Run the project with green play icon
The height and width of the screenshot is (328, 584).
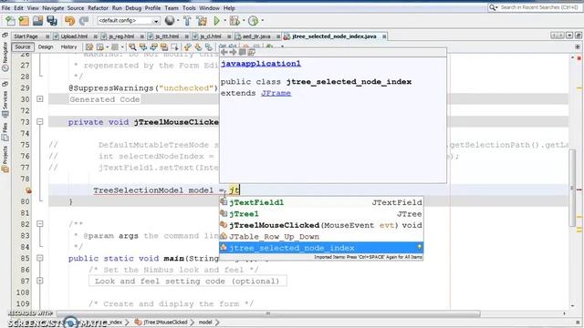pos(216,21)
